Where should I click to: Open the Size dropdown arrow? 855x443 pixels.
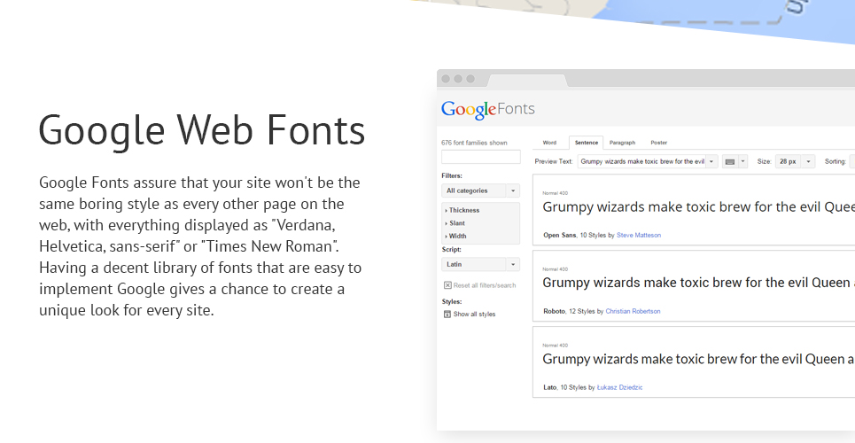[809, 161]
